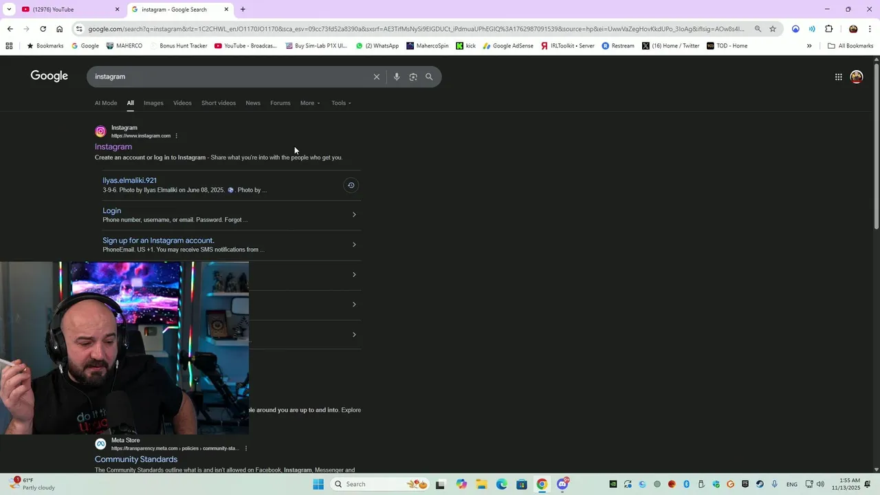Switch to AI Mode
880x495 pixels.
click(x=106, y=103)
